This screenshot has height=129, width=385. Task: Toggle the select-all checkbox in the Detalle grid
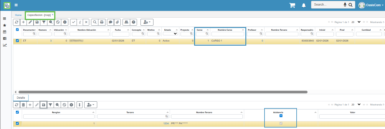coord(17,112)
